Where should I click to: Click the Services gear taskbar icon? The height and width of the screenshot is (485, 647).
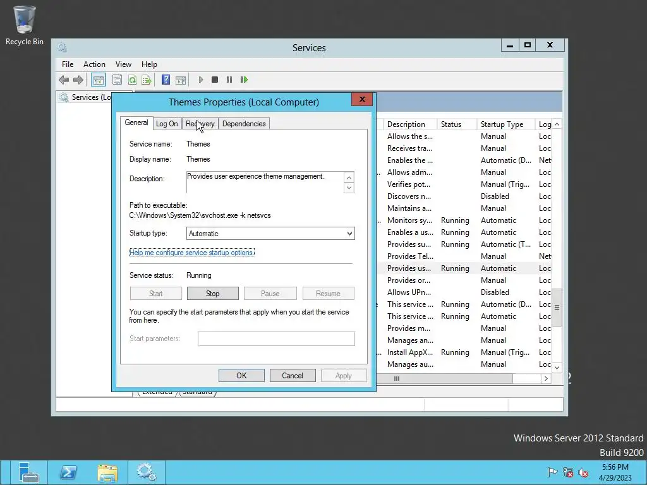147,472
